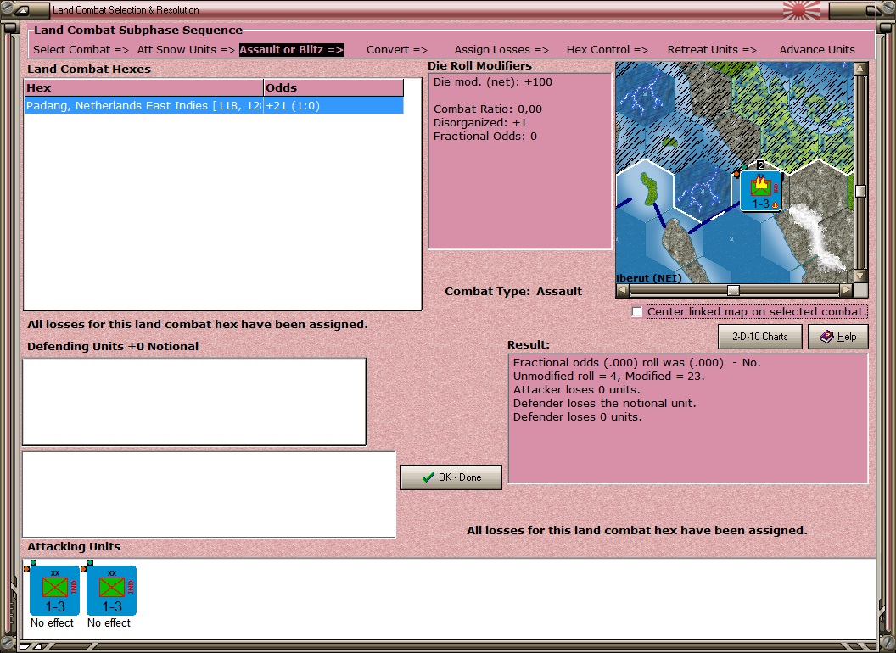The image size is (896, 653).
Task: Click the Combat Type: Assault label
Action: (513, 292)
